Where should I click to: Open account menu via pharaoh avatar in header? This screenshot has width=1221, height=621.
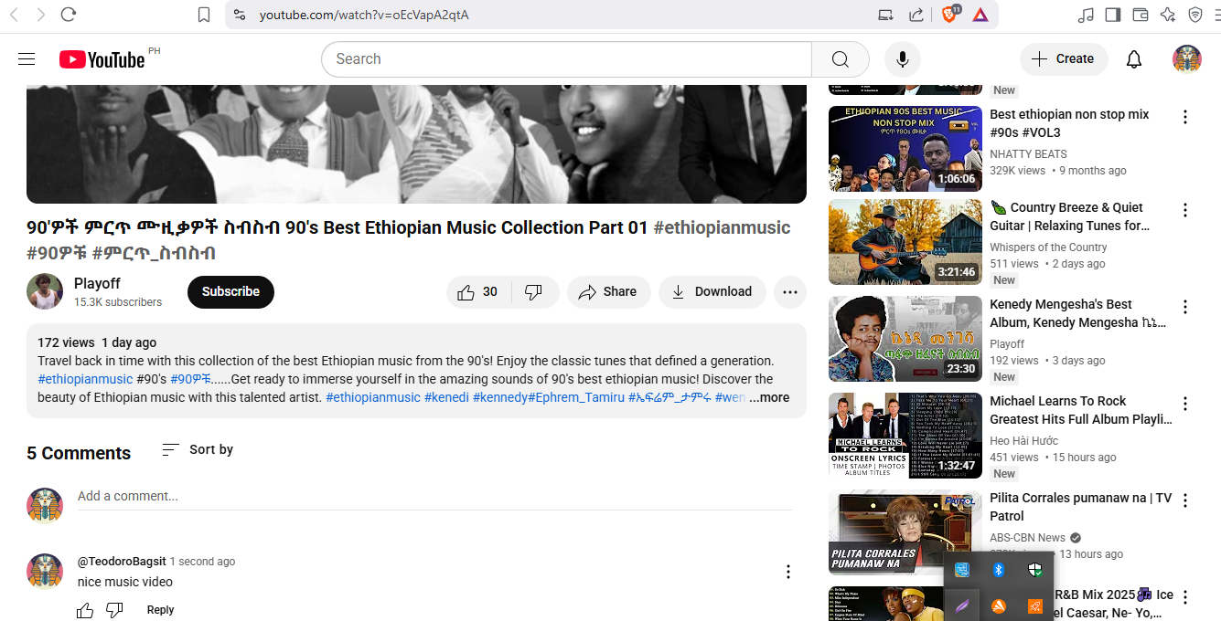click(1187, 59)
